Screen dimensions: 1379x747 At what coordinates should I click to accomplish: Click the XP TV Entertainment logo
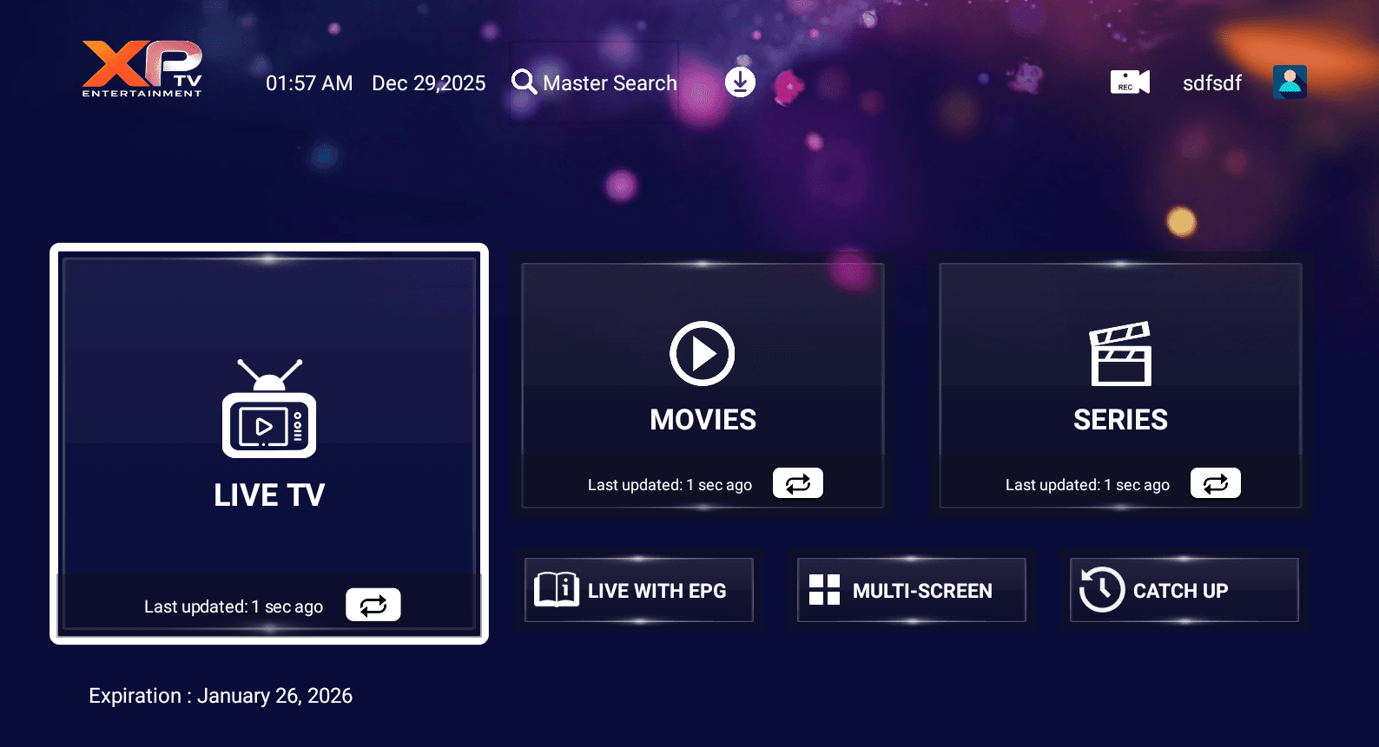click(142, 69)
